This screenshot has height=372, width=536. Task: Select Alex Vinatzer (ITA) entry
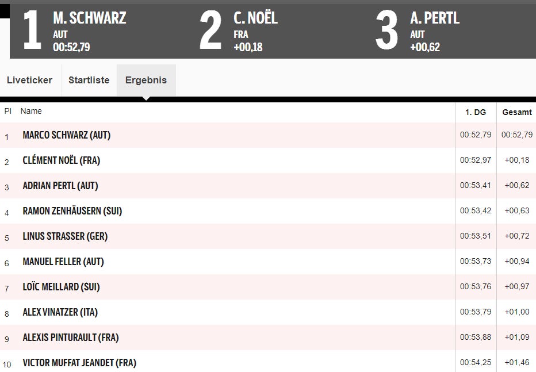(60, 313)
